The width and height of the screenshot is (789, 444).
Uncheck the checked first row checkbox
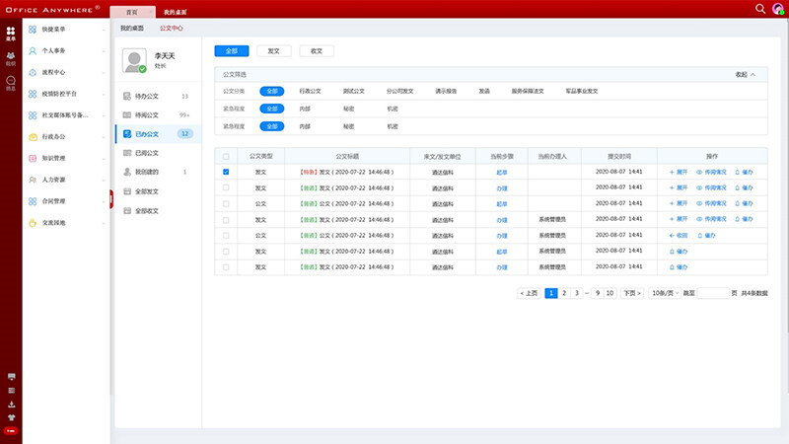pyautogui.click(x=226, y=172)
